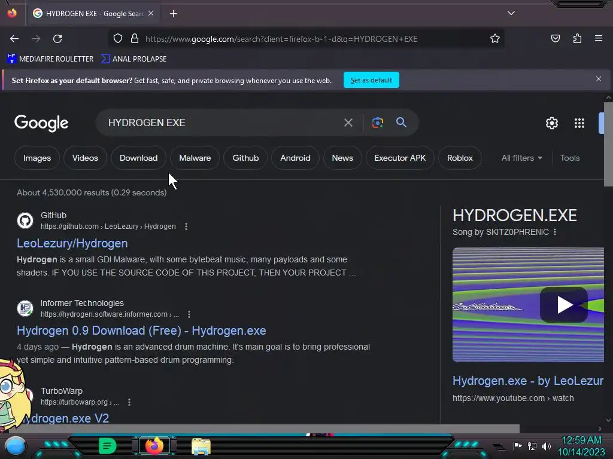Click the address bar URL
Image resolution: width=613 pixels, height=459 pixels.
click(x=281, y=39)
